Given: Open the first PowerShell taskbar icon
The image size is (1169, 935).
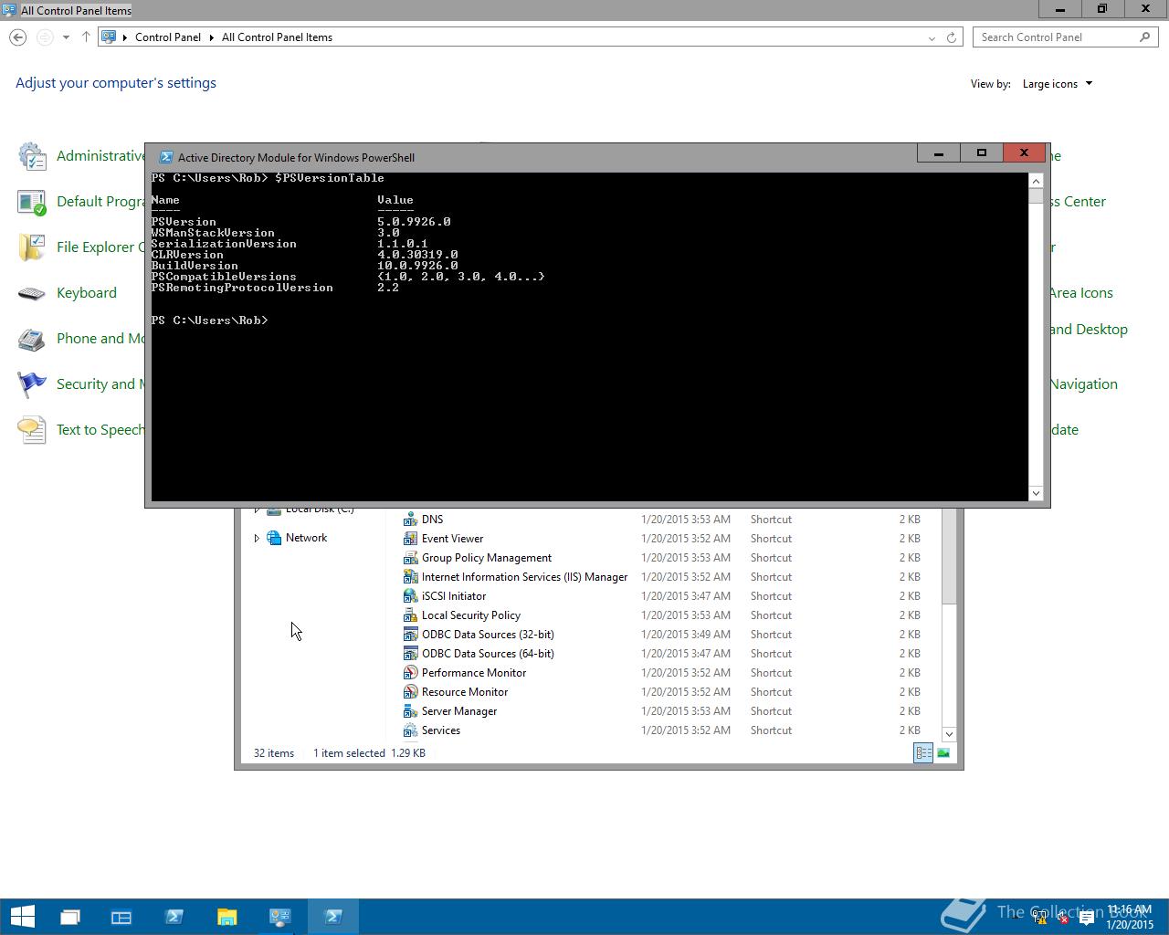Looking at the screenshot, I should tap(174, 917).
